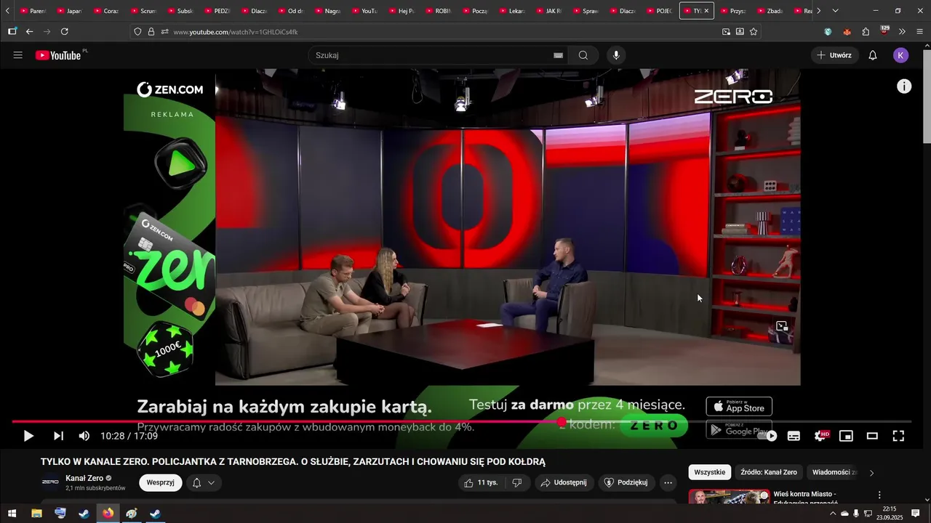Select the Wszystkie filter chip
Viewport: 931px width, 523px height.
click(x=709, y=472)
